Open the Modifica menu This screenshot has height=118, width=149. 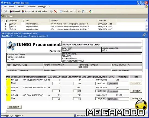[x=12, y=6]
